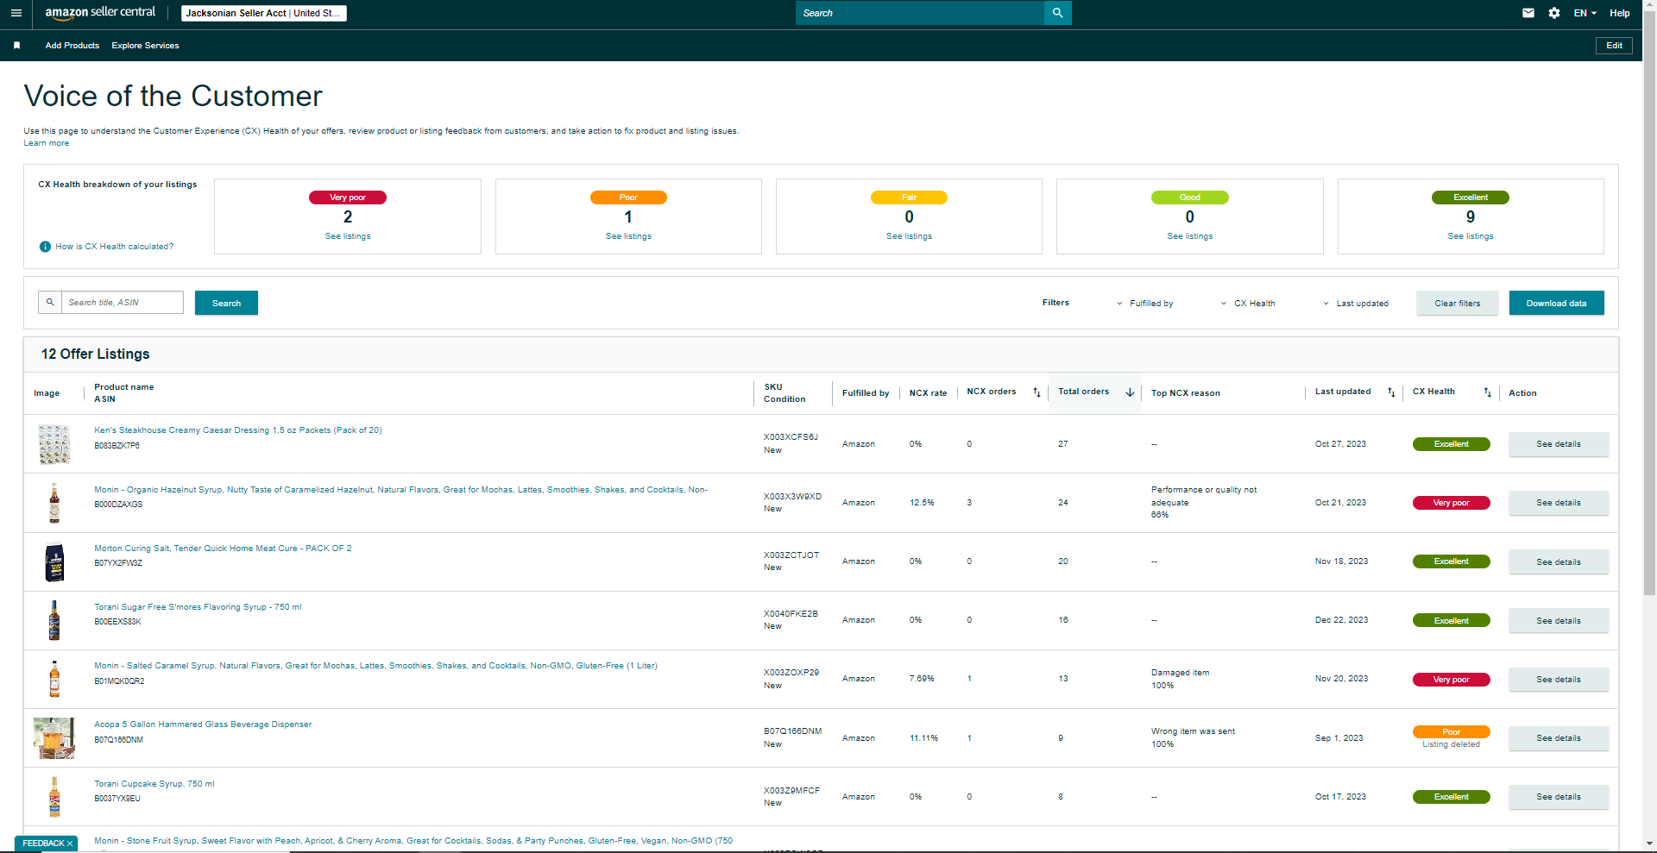The height and width of the screenshot is (853, 1657).
Task: Click the magnifier search button in header
Action: point(1057,13)
